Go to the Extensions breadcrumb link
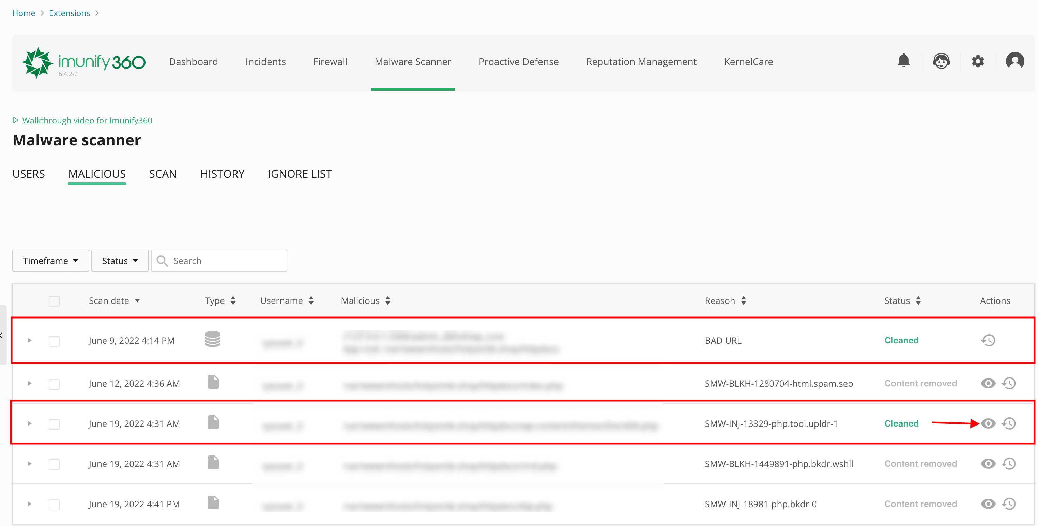This screenshot has height=526, width=1038. click(x=69, y=13)
